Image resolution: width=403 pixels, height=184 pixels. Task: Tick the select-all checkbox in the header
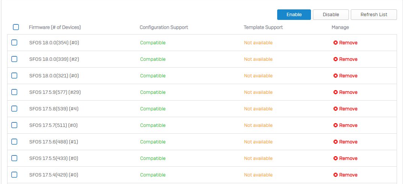pos(16,27)
